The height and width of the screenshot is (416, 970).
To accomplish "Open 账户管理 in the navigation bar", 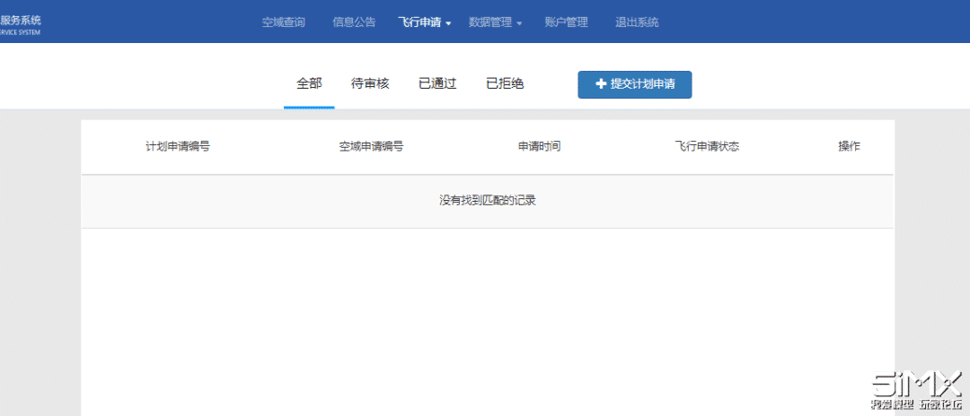I will (566, 22).
